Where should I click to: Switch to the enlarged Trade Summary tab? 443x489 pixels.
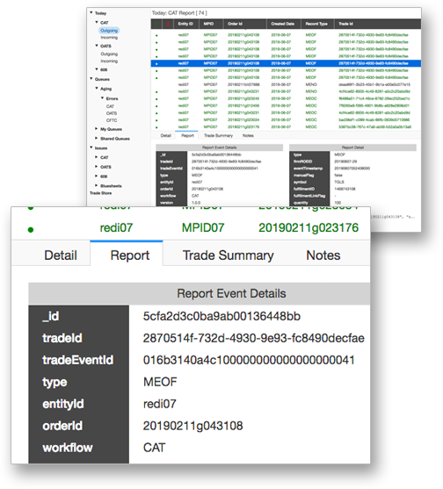coord(228,255)
